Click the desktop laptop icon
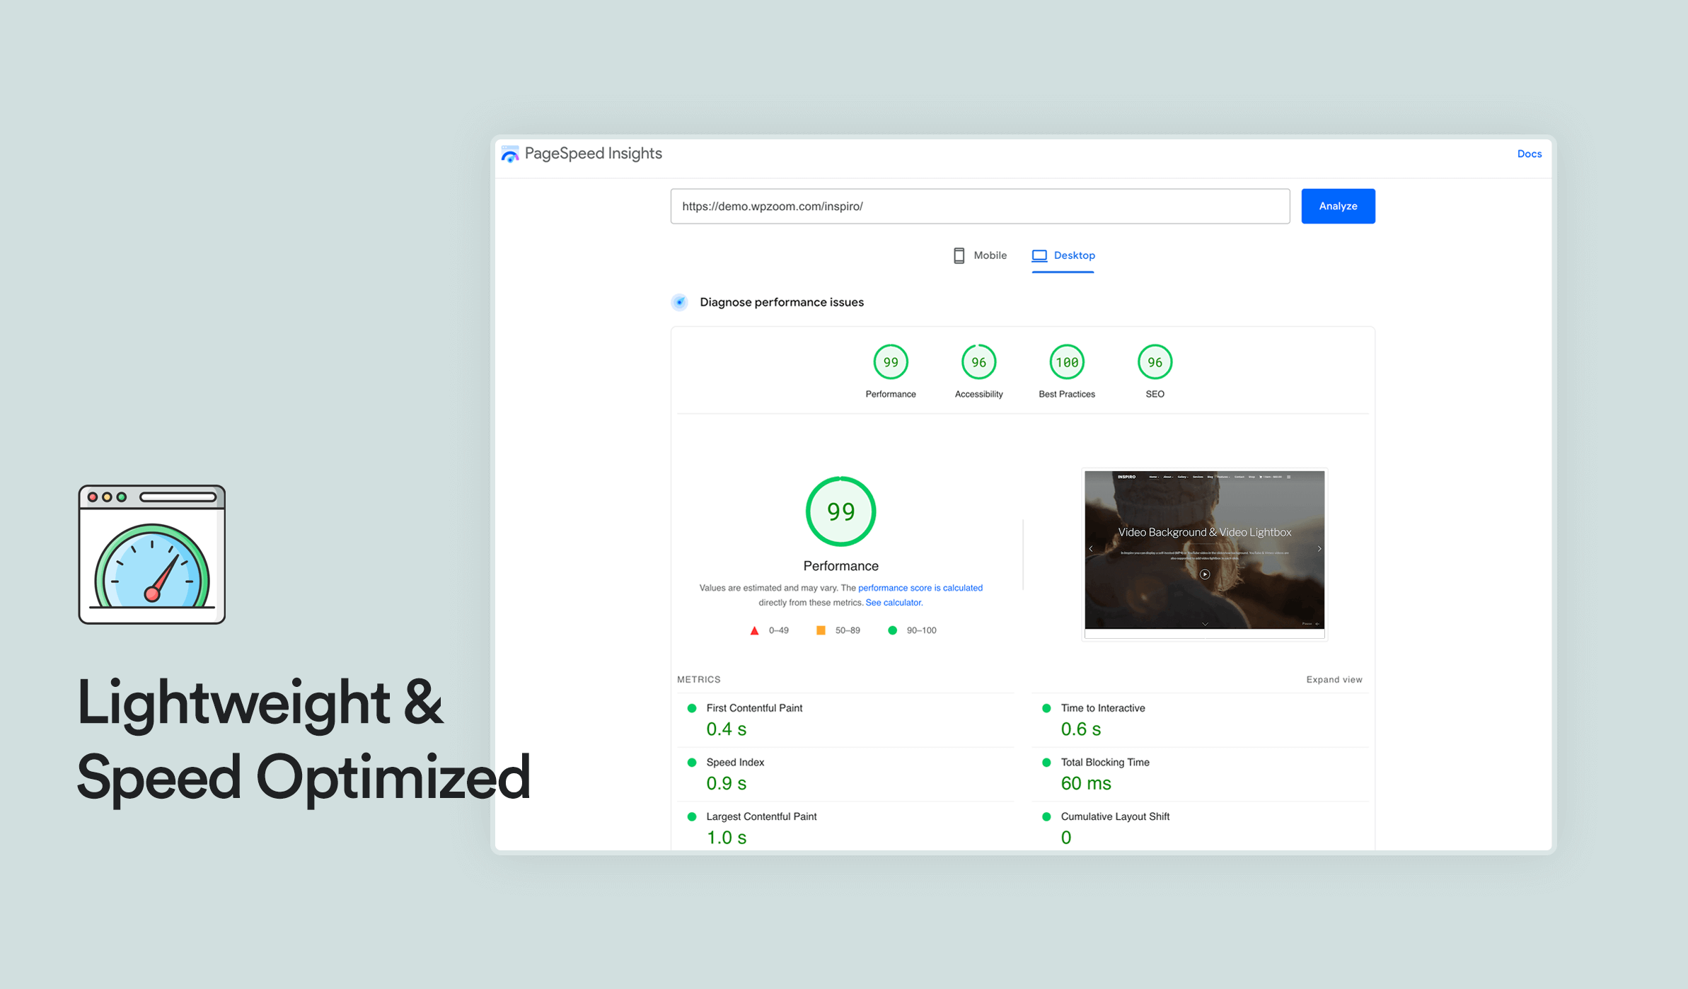1688x989 pixels. (x=1039, y=255)
